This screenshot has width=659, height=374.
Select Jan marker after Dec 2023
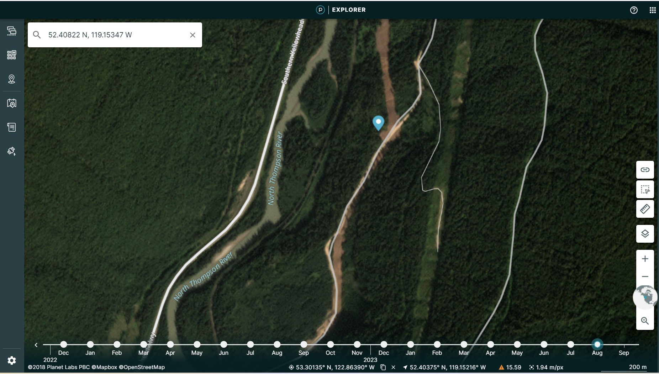(410, 344)
